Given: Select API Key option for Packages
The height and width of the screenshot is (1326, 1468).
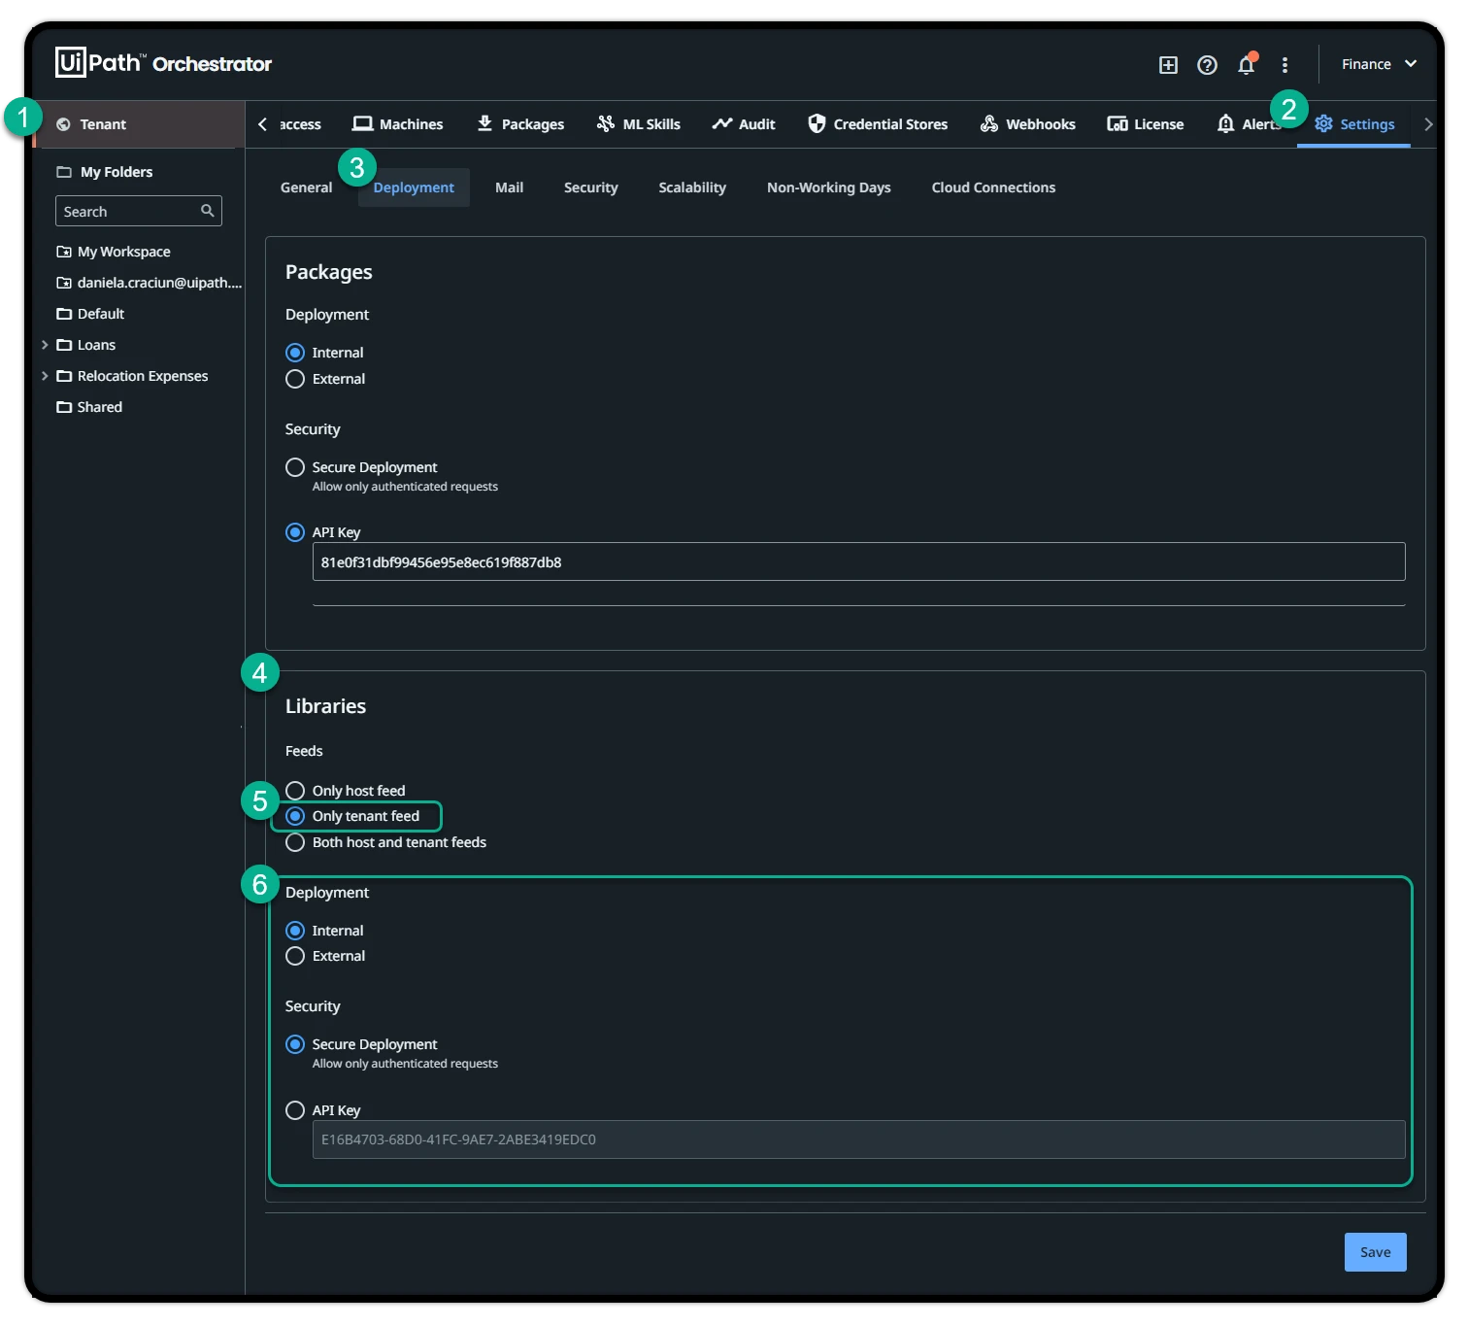Looking at the screenshot, I should tap(295, 532).
